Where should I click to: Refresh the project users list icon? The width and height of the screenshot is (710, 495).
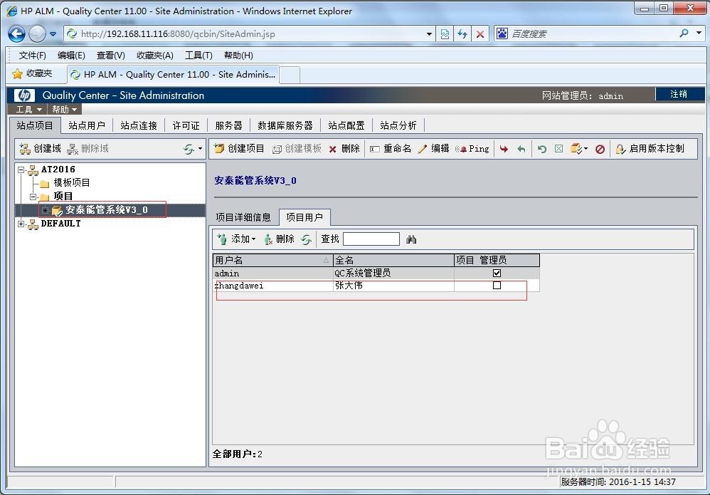306,239
